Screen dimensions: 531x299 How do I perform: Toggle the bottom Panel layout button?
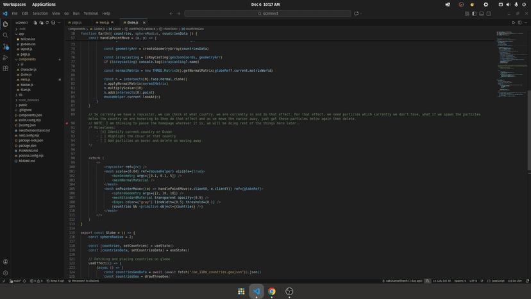[x=481, y=13]
